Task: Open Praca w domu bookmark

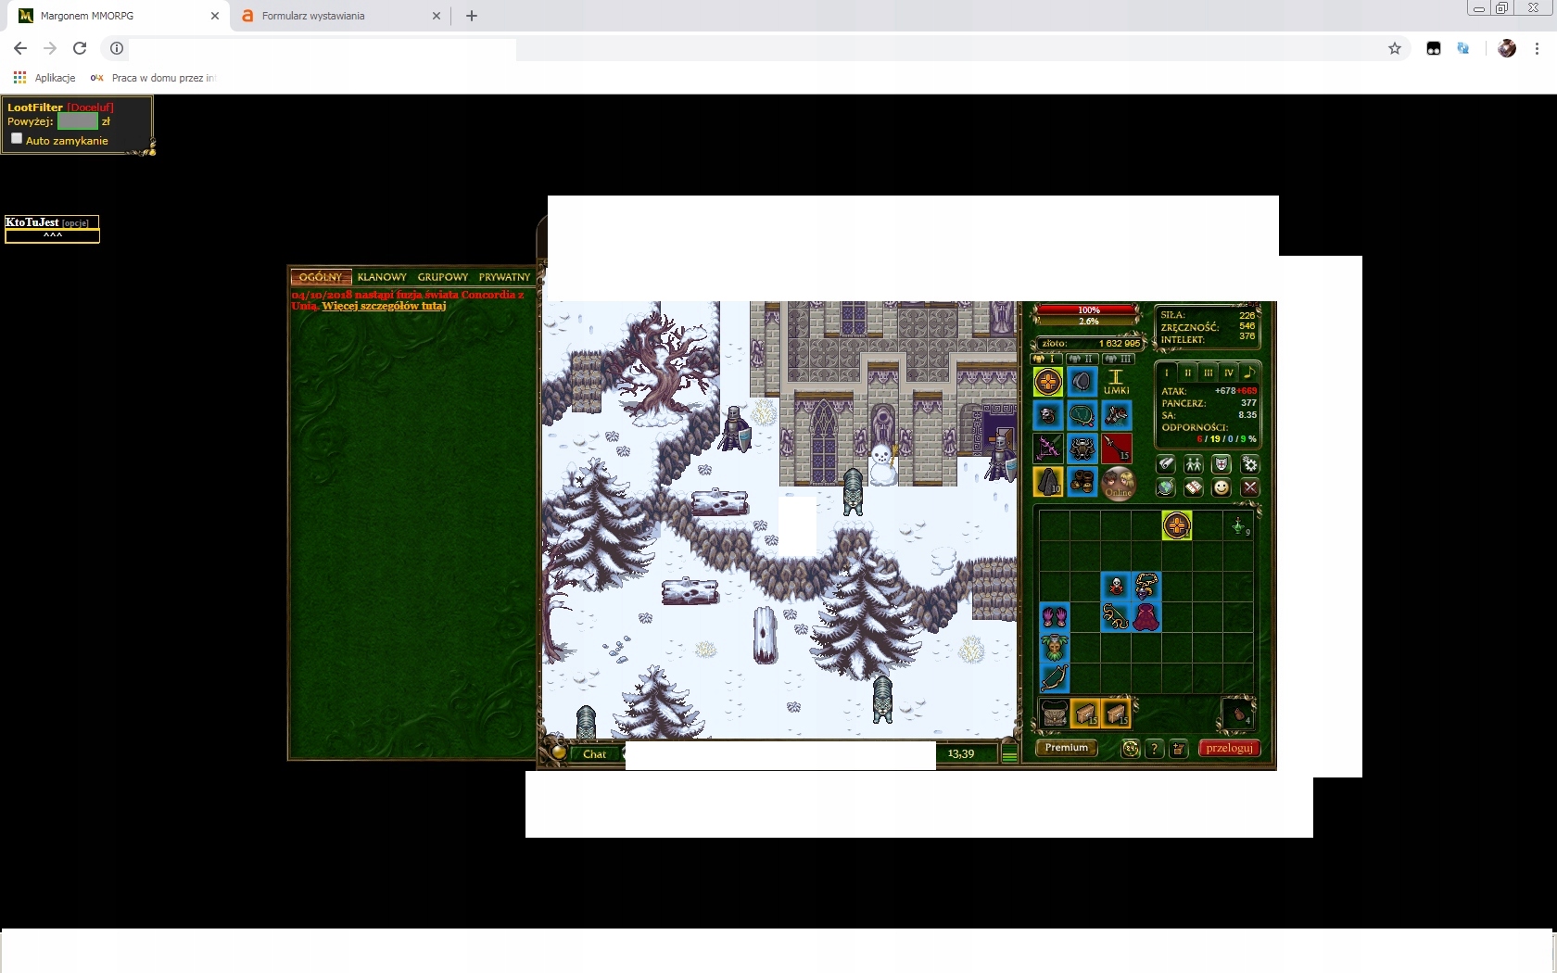Action: [153, 78]
